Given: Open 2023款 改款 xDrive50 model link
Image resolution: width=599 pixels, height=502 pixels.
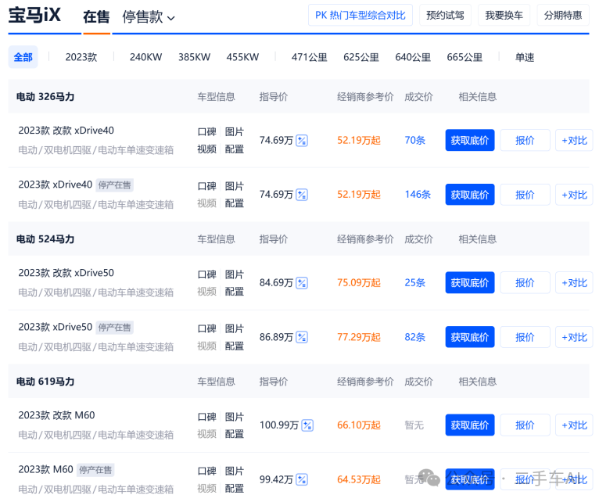Looking at the screenshot, I should [66, 273].
